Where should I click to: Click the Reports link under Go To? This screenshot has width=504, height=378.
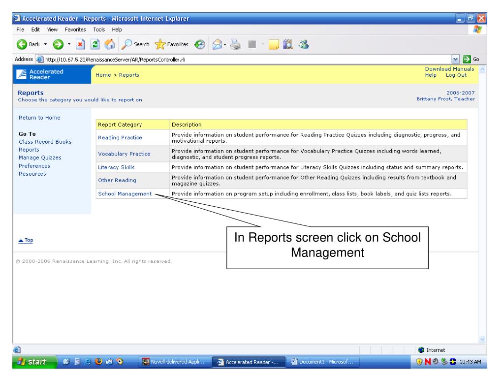tap(29, 150)
